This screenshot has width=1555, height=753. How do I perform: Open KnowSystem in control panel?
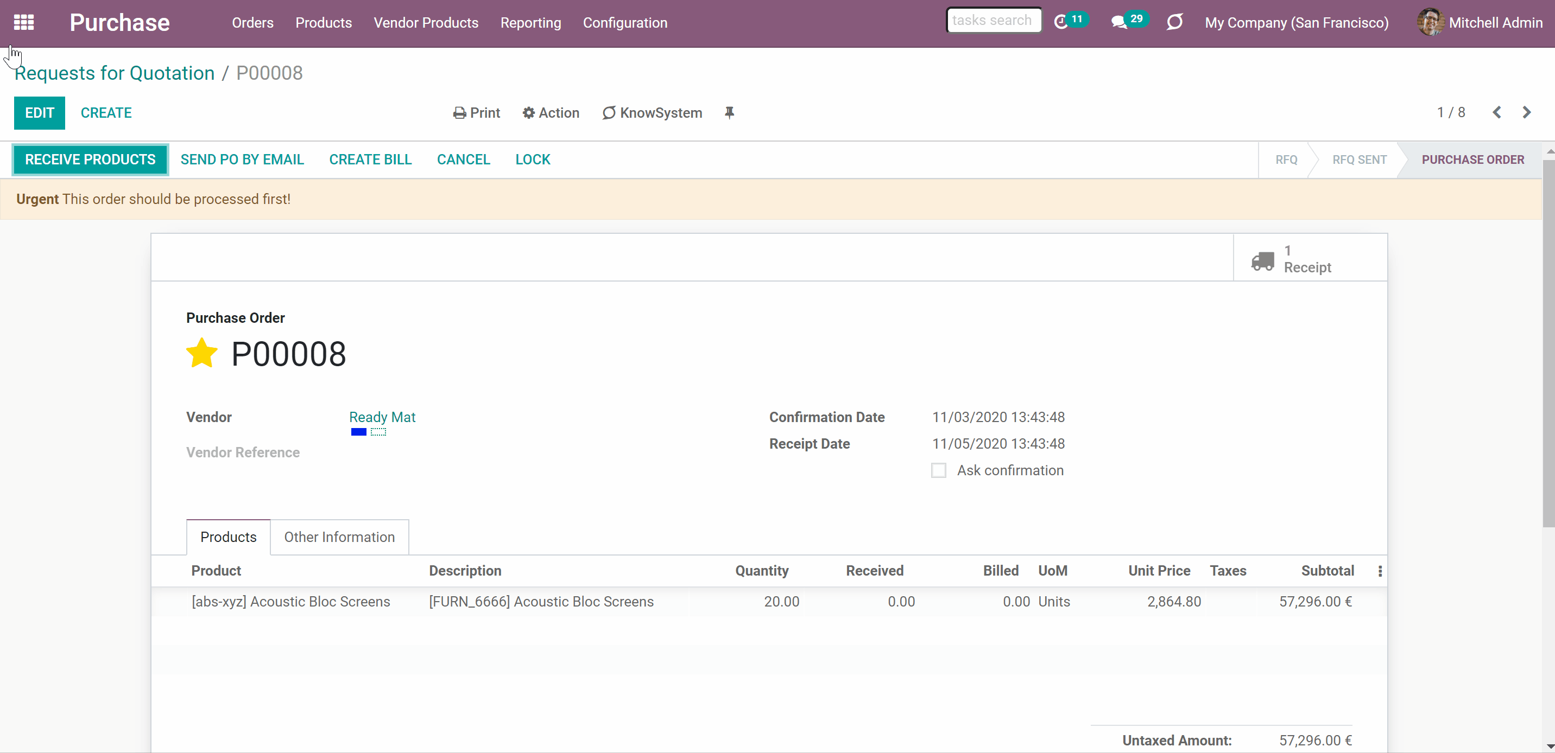652,113
